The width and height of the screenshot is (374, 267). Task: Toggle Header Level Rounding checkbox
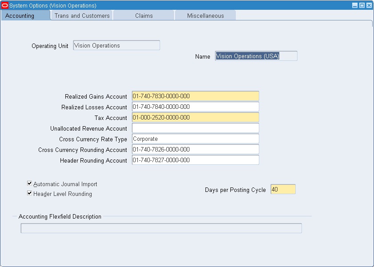click(x=30, y=193)
